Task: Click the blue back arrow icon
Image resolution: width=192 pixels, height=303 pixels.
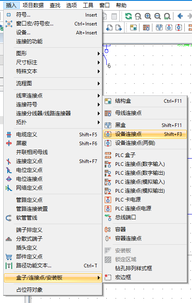Action: 180,16
